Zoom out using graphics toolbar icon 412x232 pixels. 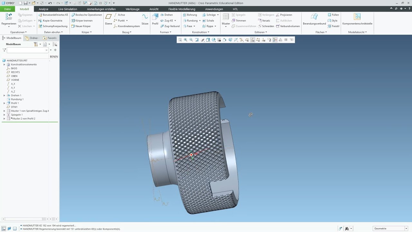[191, 40]
